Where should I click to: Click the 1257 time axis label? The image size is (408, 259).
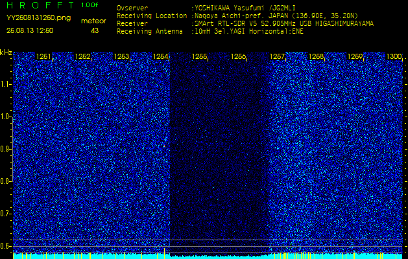[x=278, y=56]
